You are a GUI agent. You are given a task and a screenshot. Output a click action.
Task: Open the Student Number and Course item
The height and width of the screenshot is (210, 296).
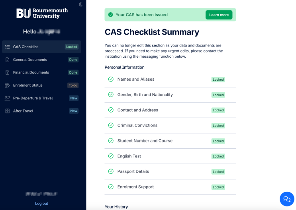click(x=170, y=141)
